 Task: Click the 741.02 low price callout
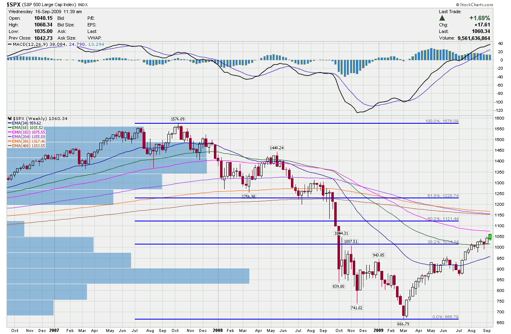(357, 308)
